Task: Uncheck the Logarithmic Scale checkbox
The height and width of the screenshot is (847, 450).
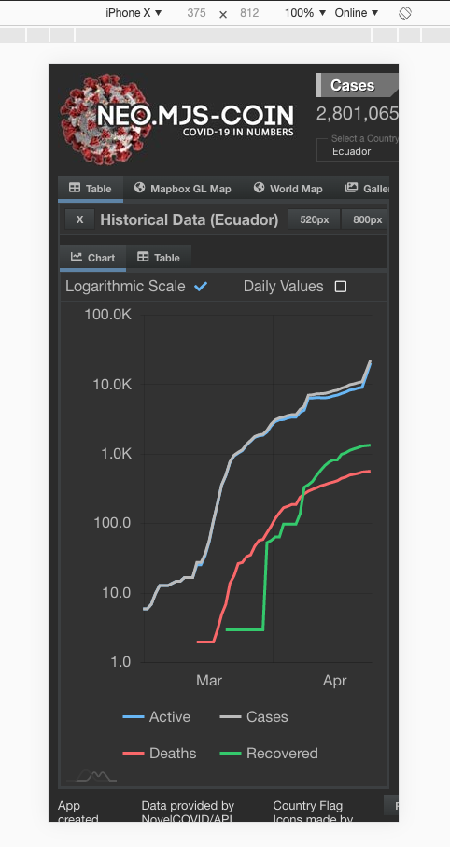Action: pyautogui.click(x=201, y=287)
